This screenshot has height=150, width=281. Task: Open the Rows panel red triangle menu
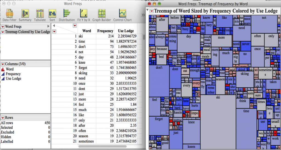point(3,118)
